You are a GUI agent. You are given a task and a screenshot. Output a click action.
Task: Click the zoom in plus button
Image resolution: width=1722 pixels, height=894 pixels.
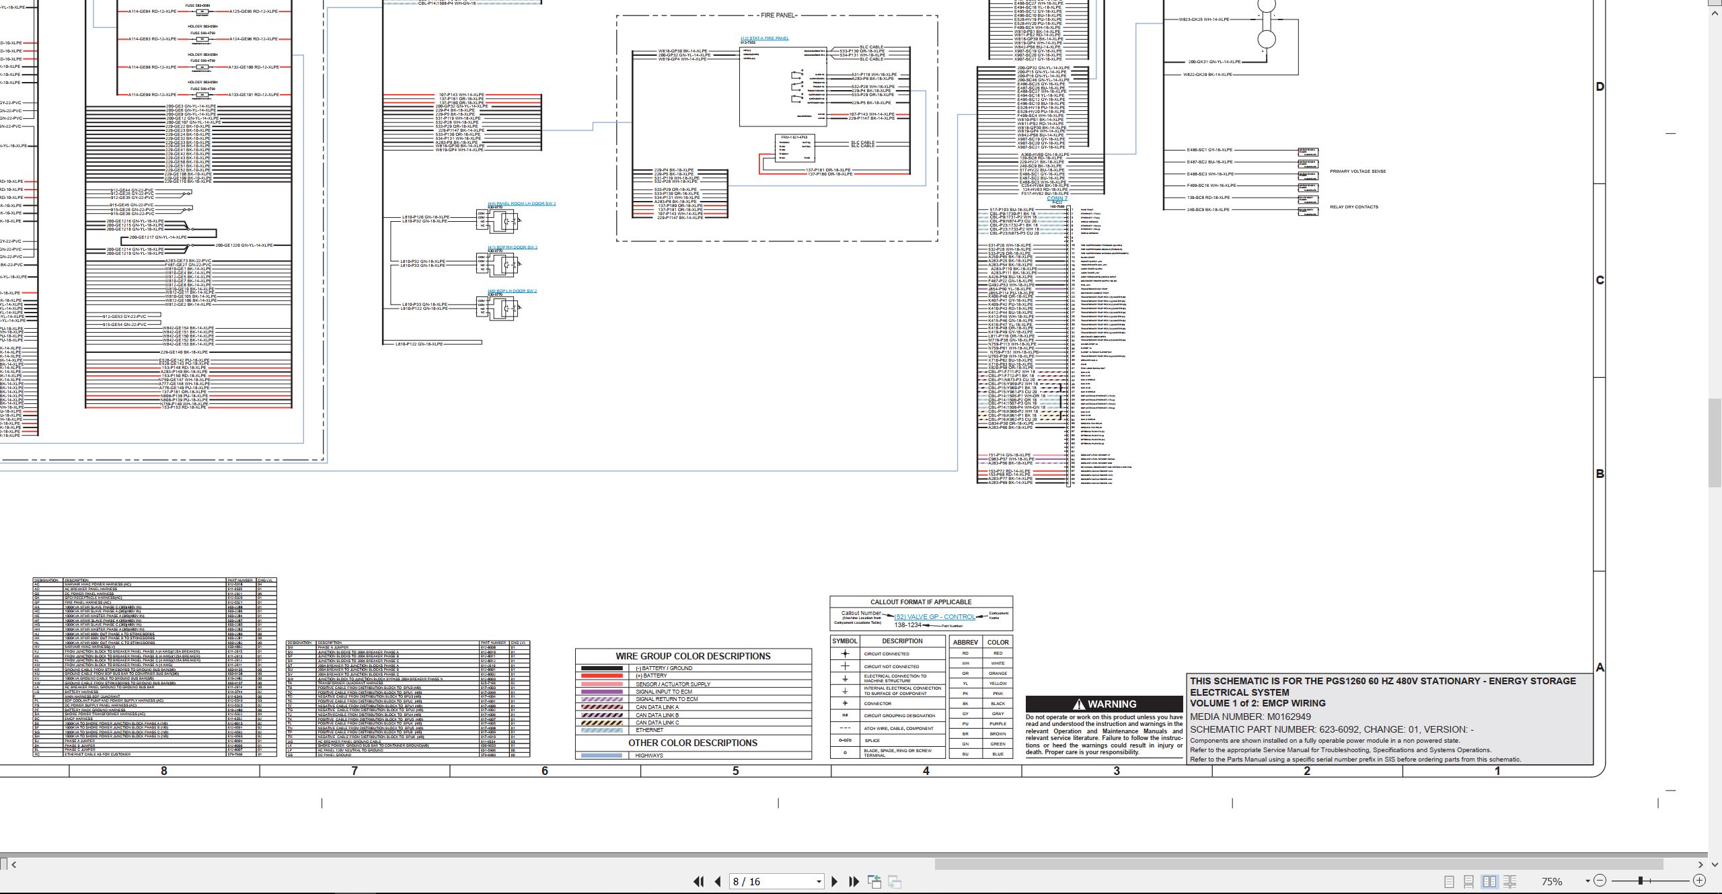tap(1699, 881)
